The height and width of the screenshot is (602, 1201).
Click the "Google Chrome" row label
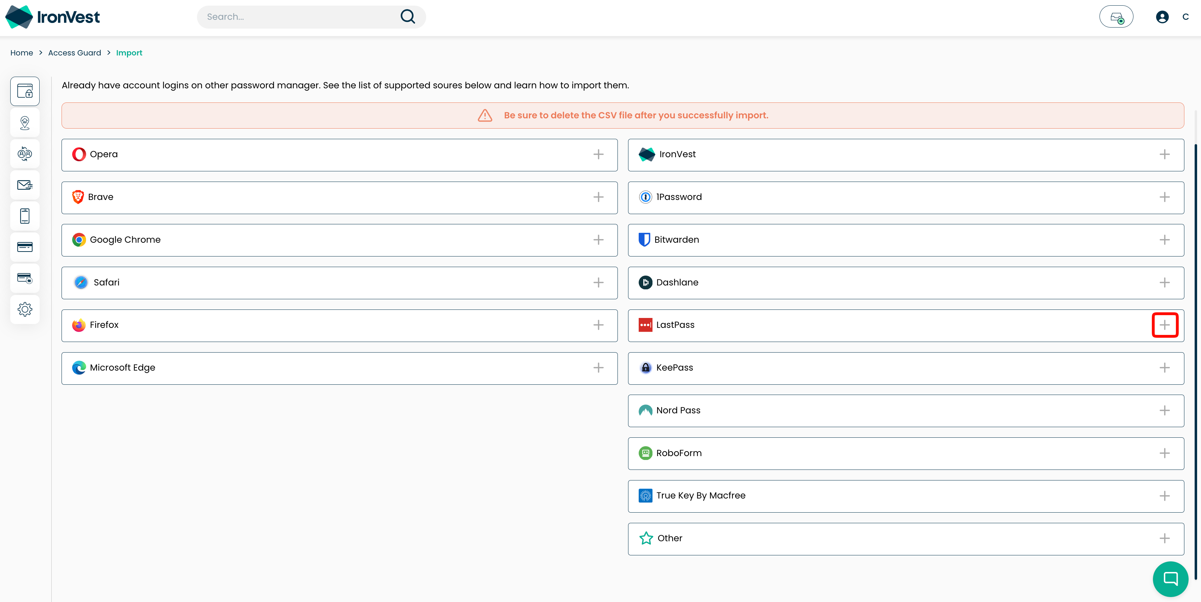tap(125, 240)
